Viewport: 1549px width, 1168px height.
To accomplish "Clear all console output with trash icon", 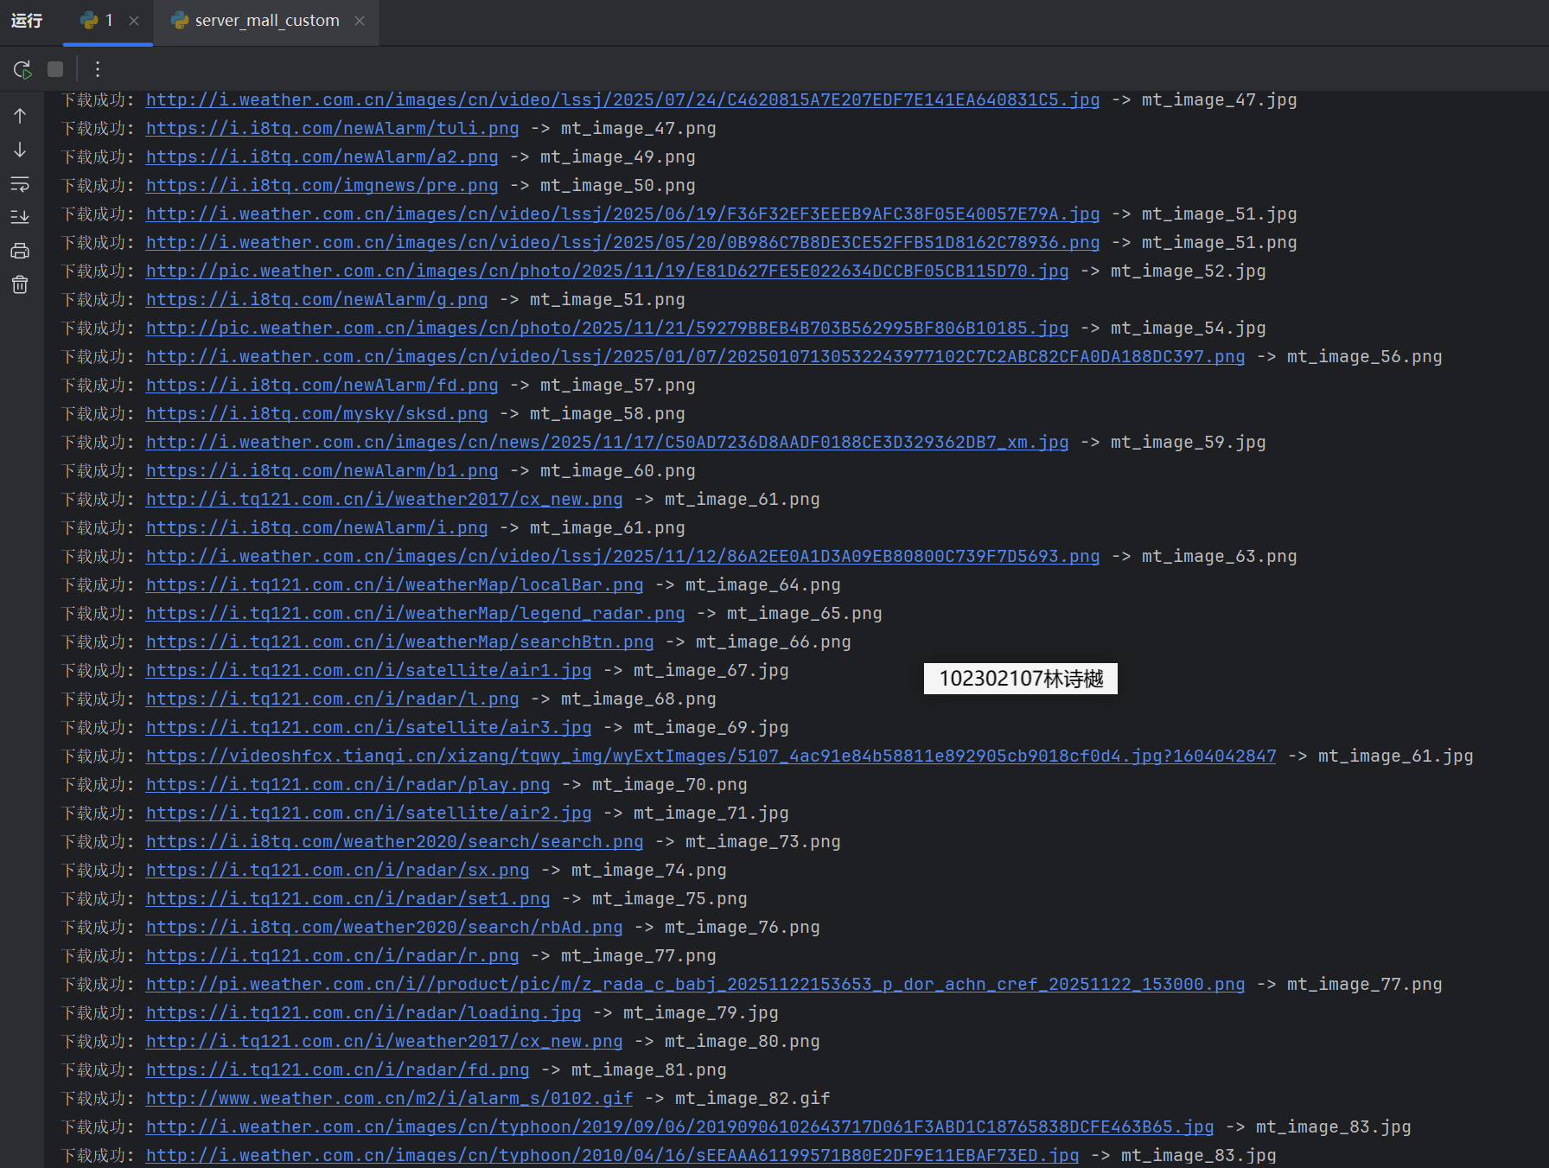I will pos(20,284).
